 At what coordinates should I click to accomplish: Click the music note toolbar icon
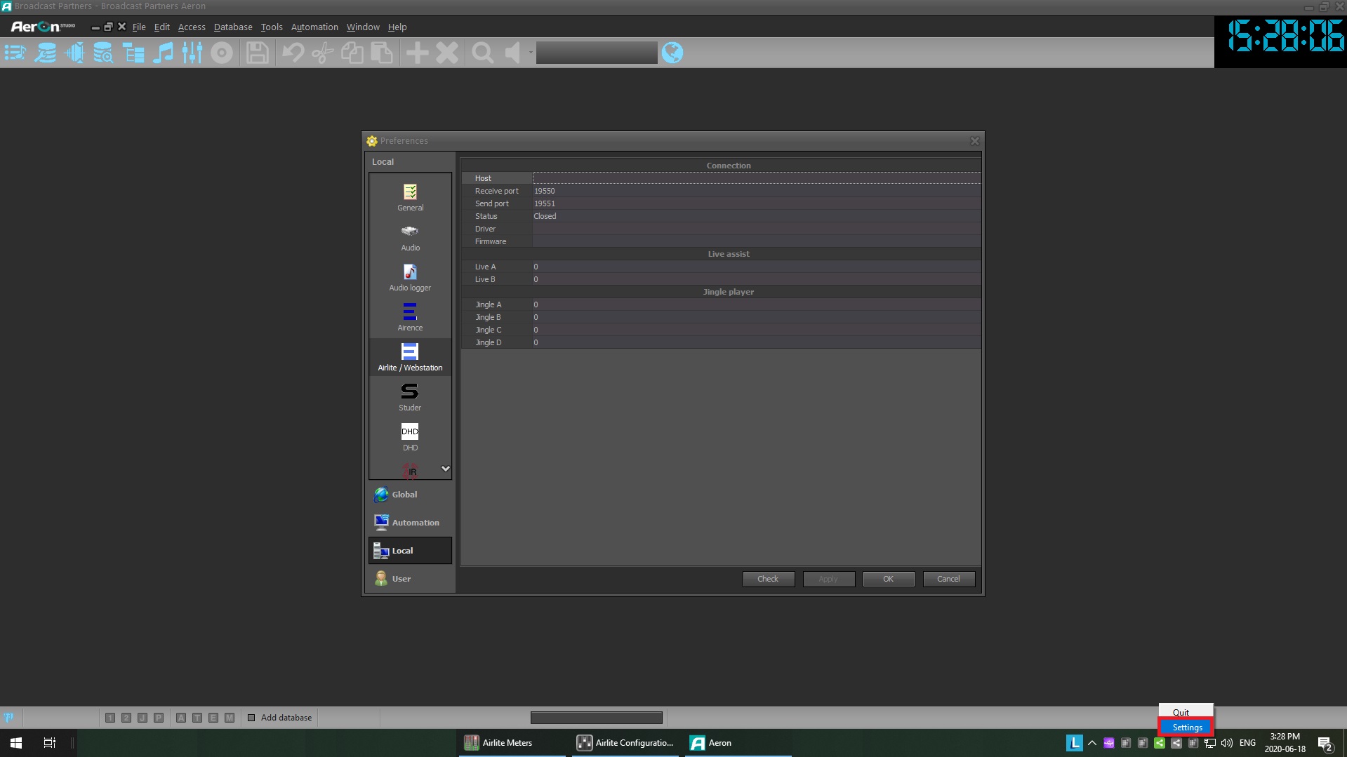(x=163, y=53)
